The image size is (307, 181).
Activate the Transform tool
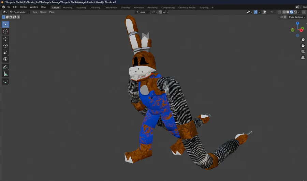(5, 59)
